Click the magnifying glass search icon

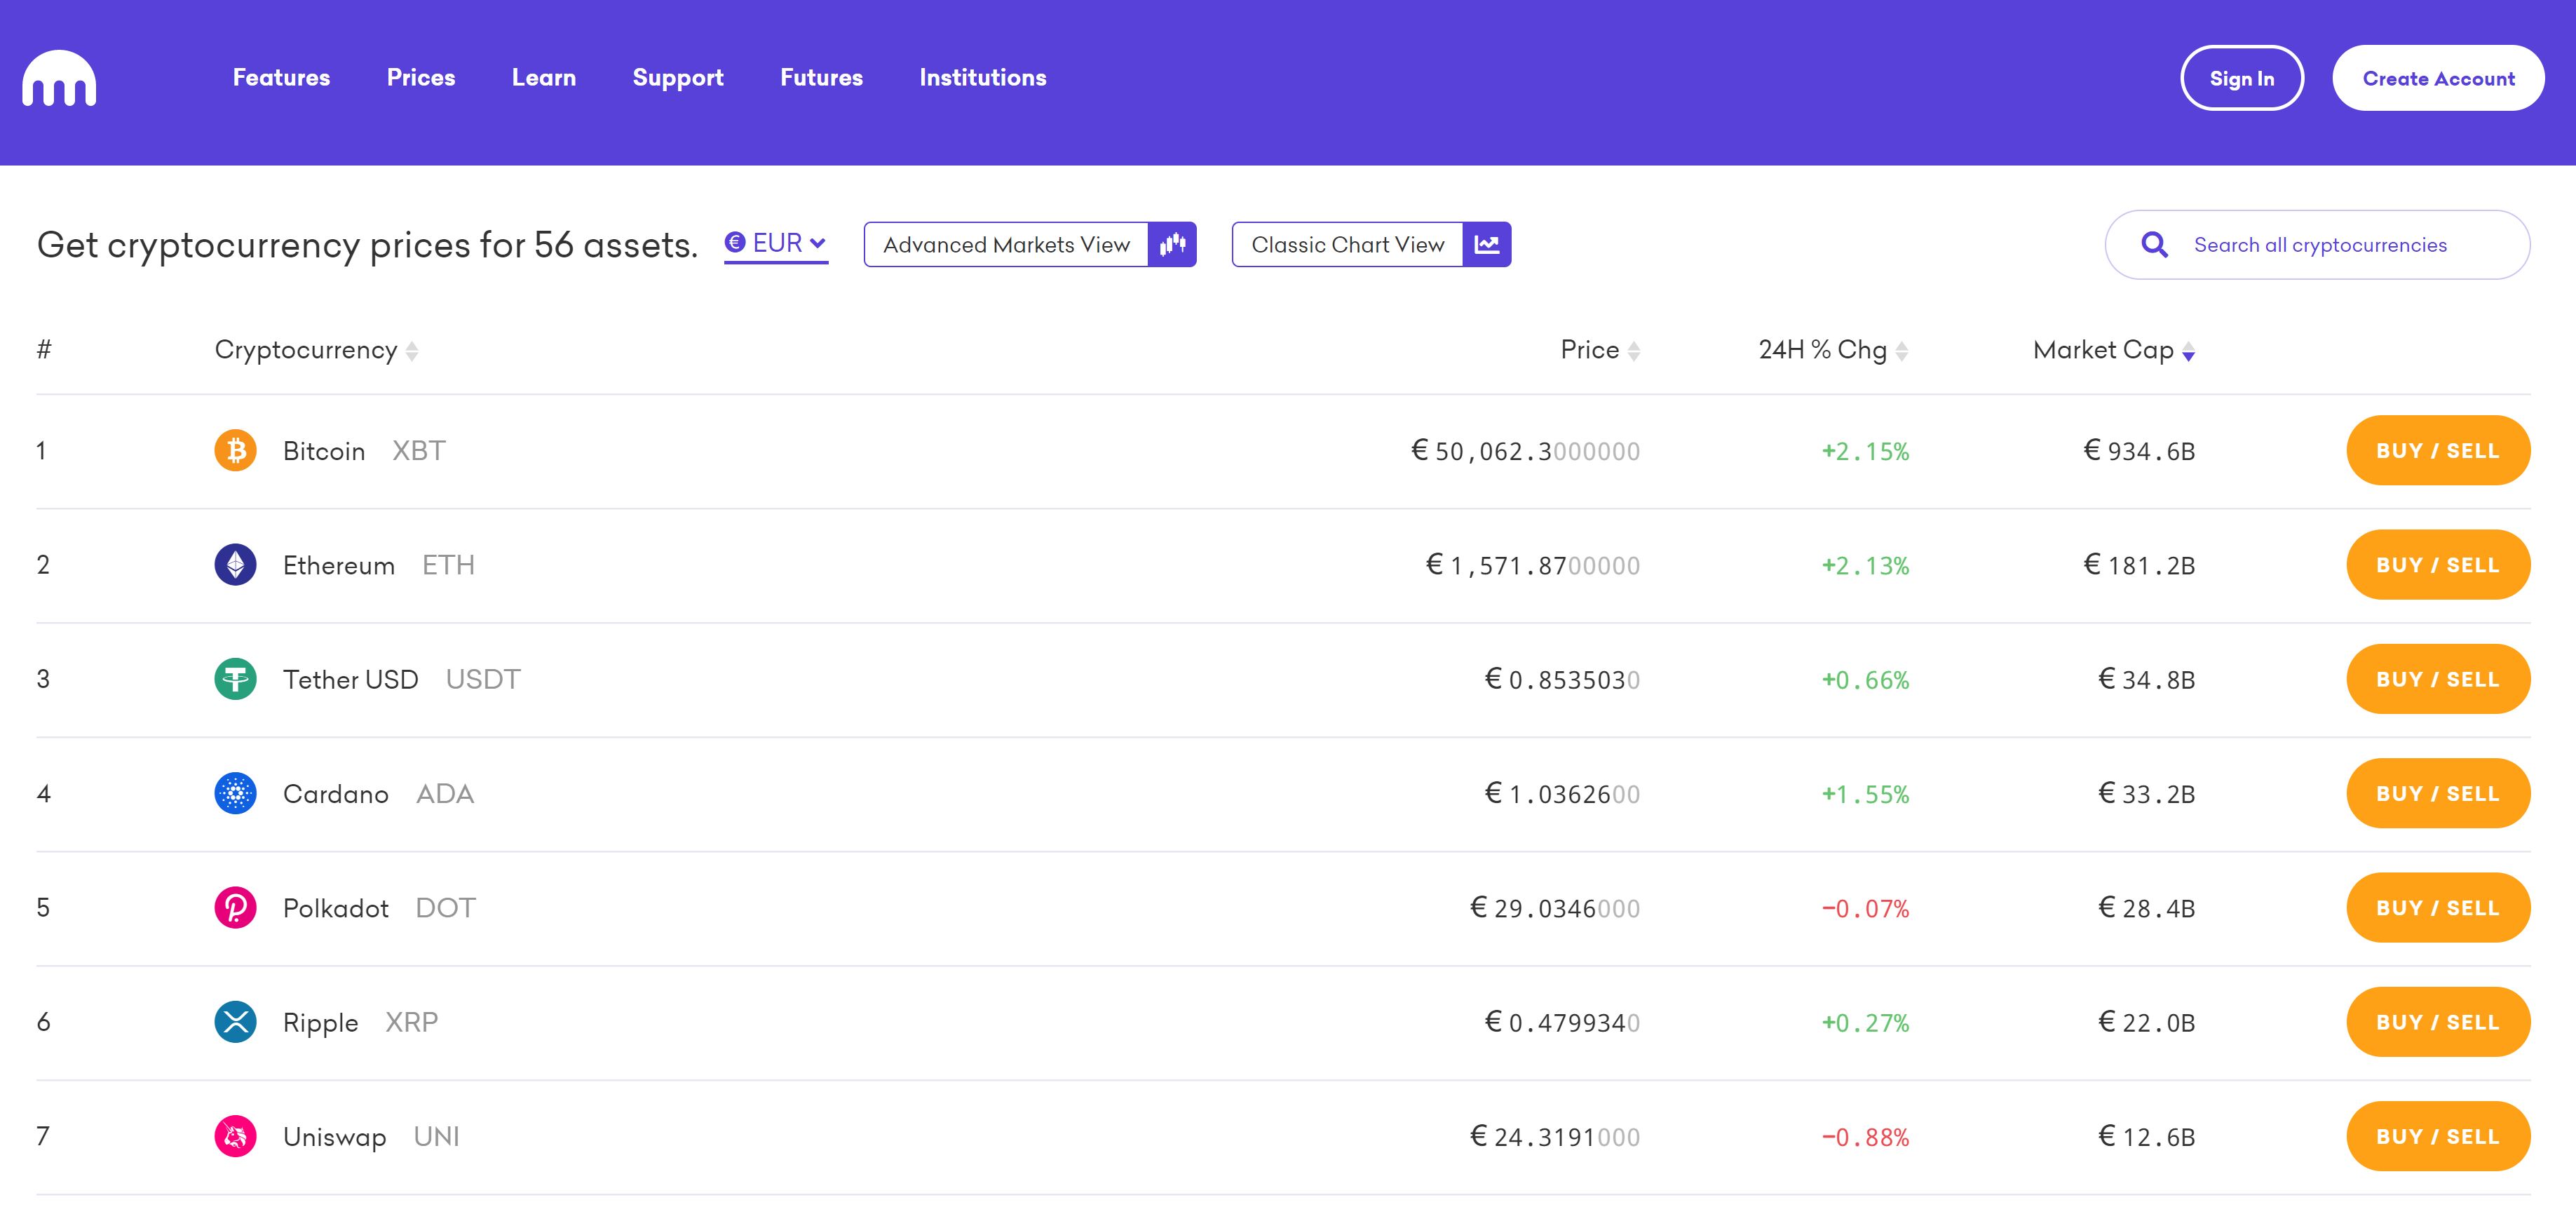[2154, 245]
